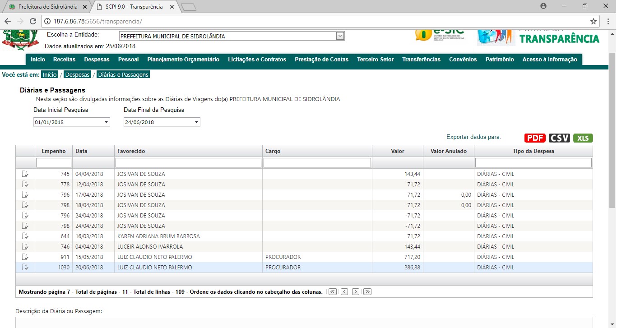Open the Receitas menu
This screenshot has height=328, width=617.
(64, 60)
